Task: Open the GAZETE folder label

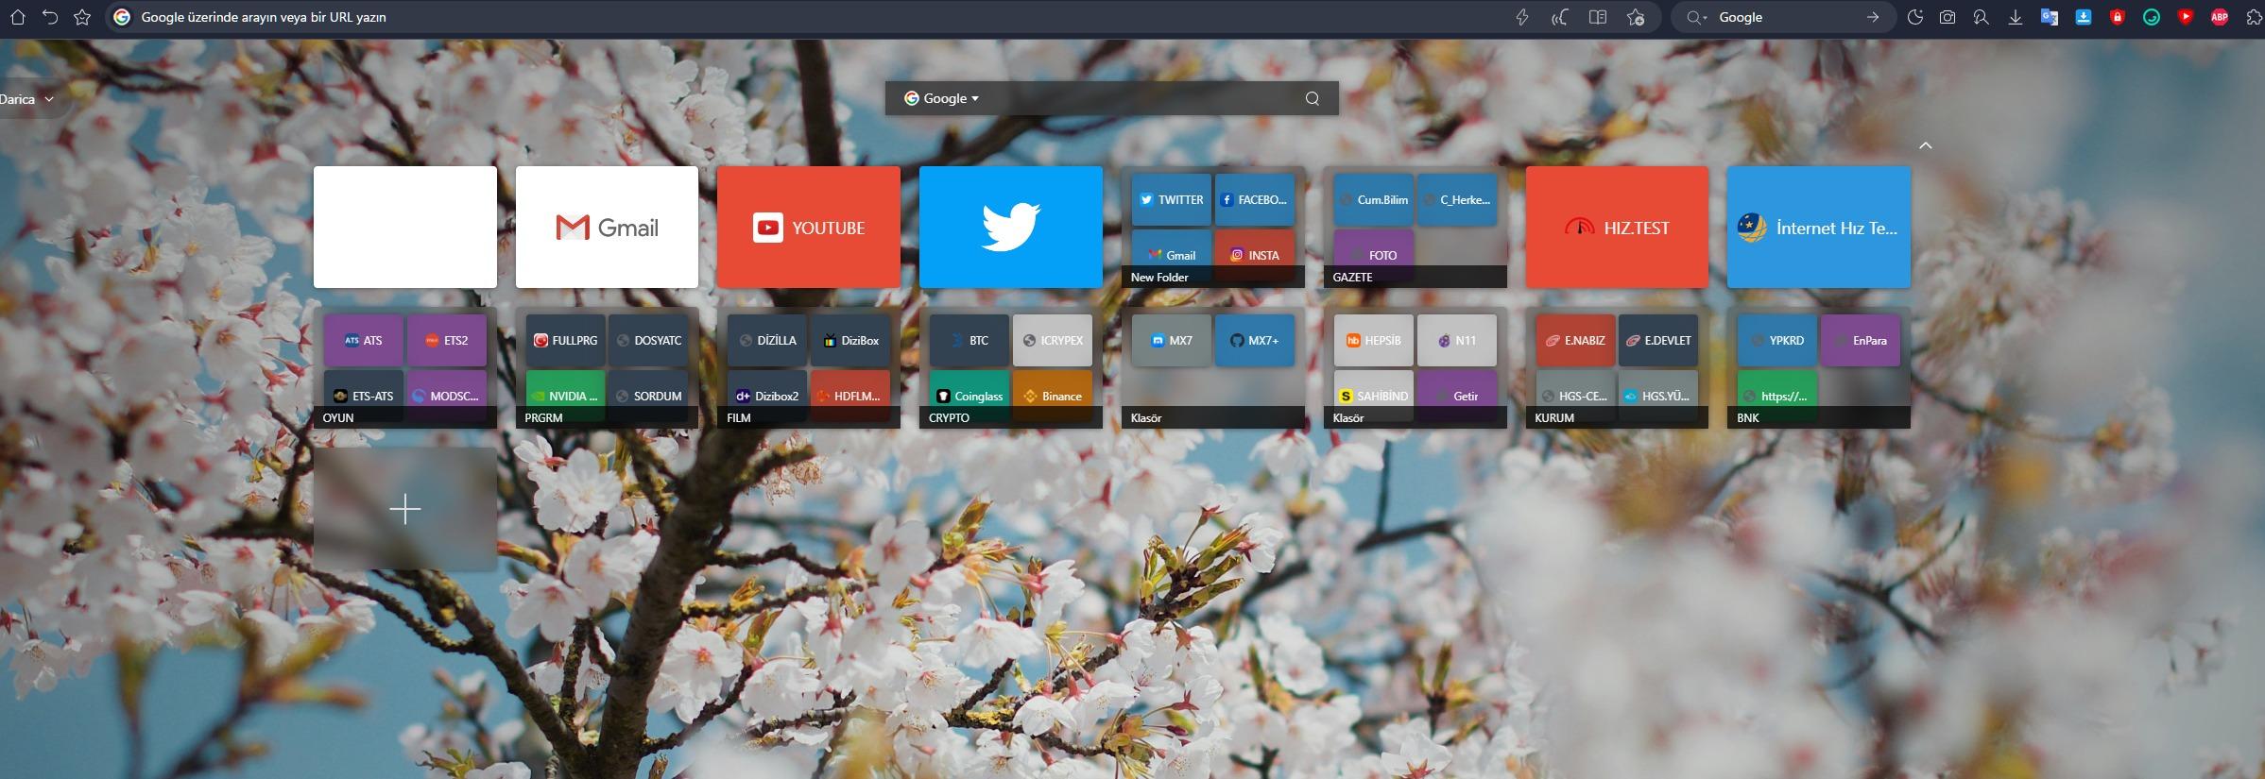Action: coord(1352,277)
